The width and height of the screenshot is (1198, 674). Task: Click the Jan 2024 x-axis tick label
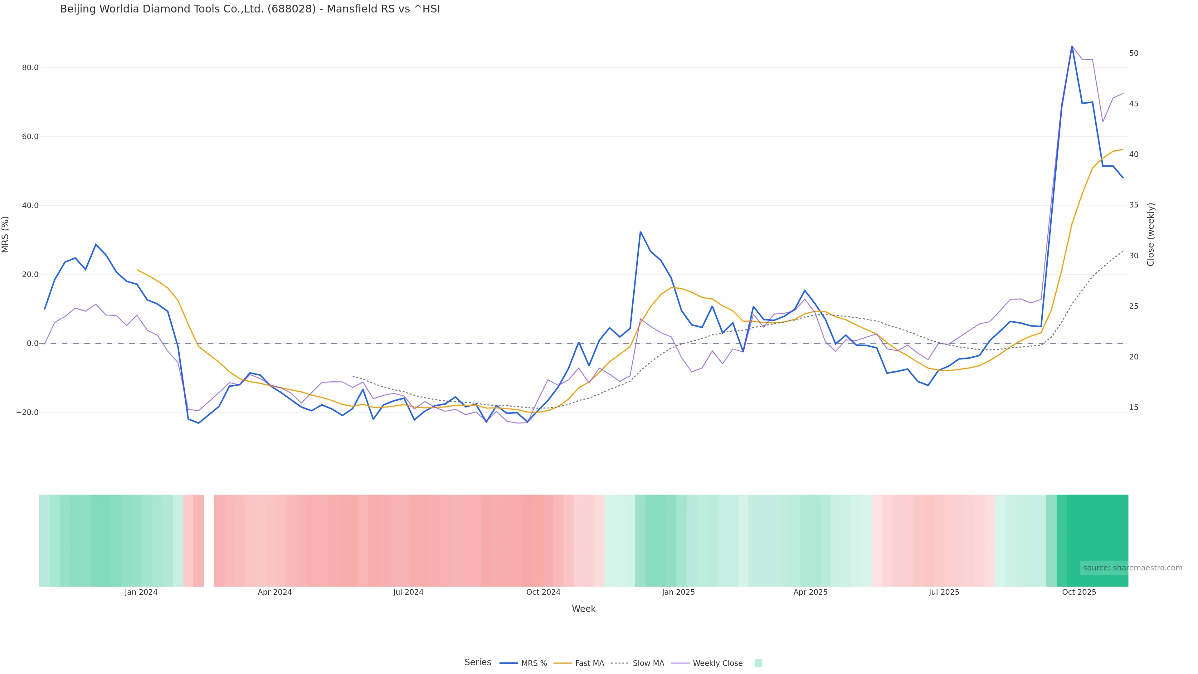click(141, 592)
